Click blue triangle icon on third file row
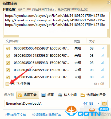Image resolution: width=111 pixels, height=119 pixels. pyautogui.click(x=102, y=63)
